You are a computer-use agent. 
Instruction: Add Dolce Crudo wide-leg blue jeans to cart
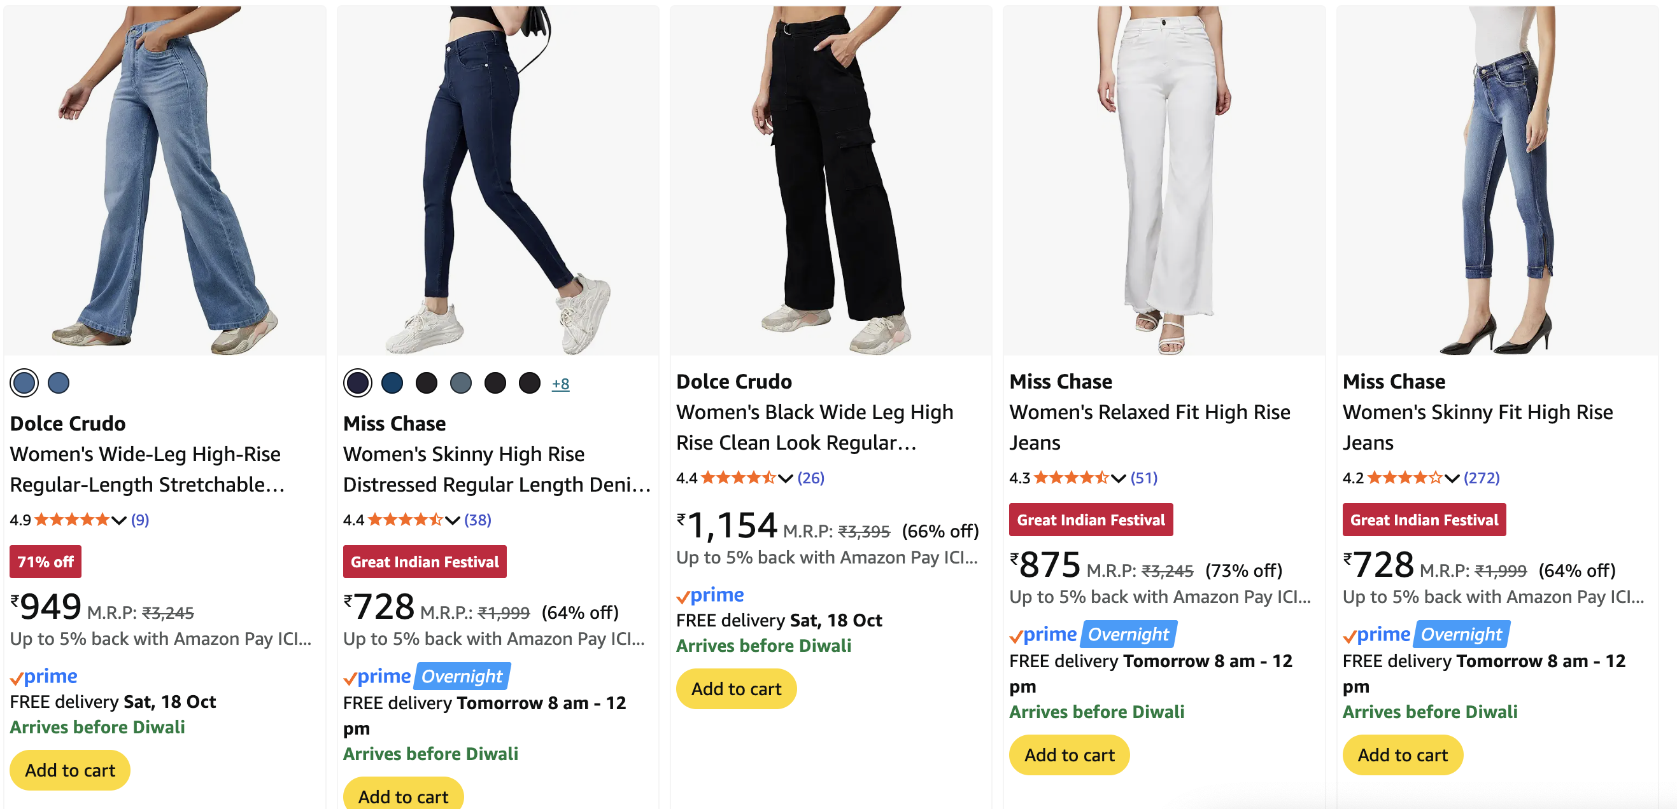click(x=70, y=770)
